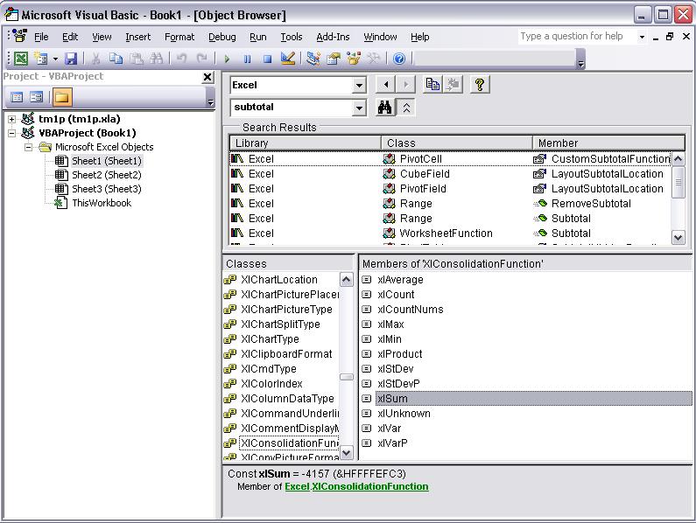This screenshot has width=696, height=523.
Task: Sort results by Library column header
Action: coord(305,143)
